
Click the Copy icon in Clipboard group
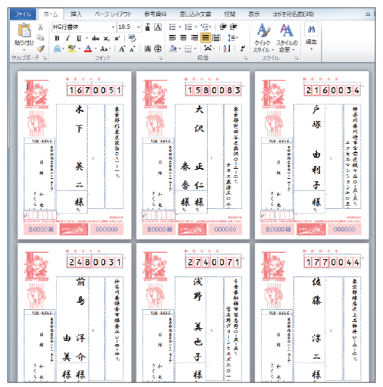click(x=41, y=37)
